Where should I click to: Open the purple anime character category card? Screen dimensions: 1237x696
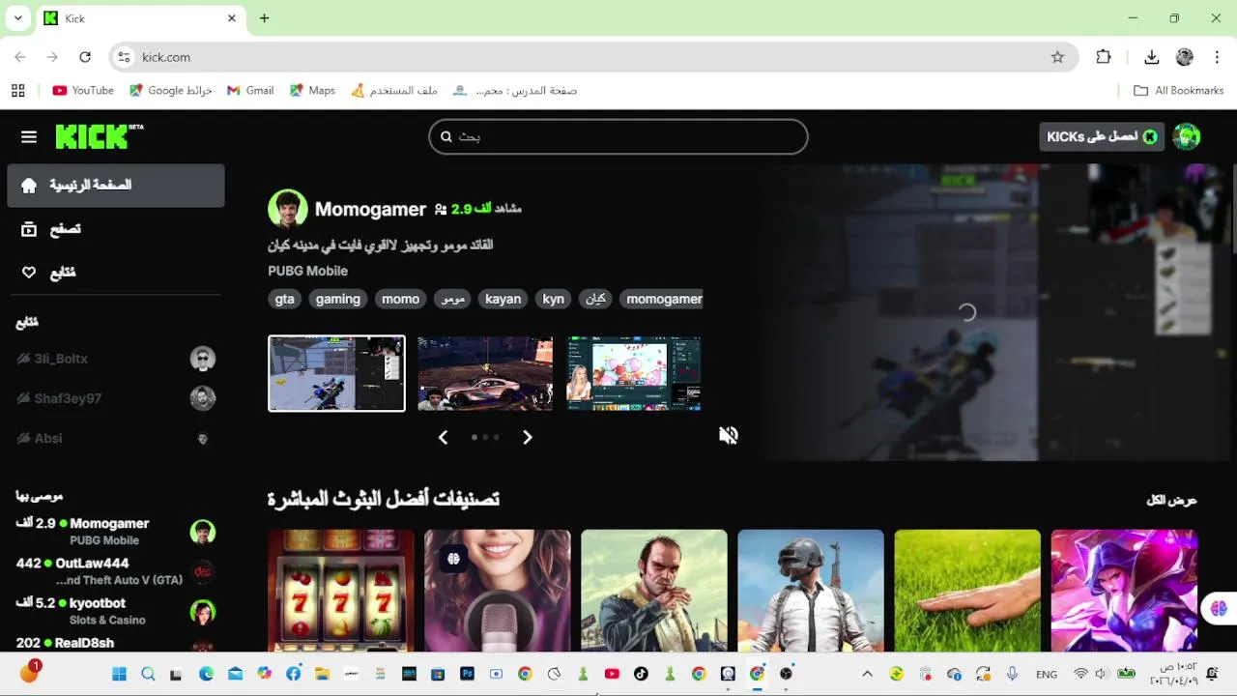coord(1123,591)
